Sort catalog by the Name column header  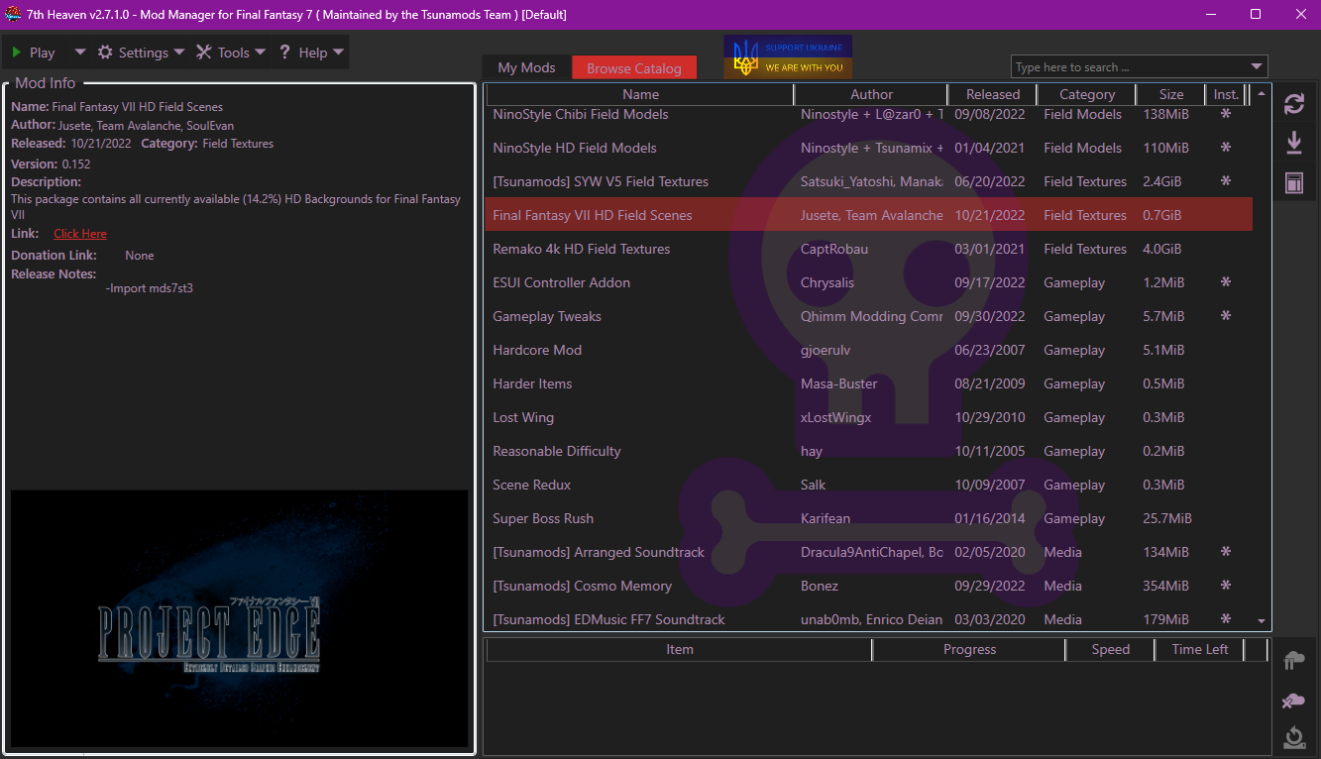(640, 94)
